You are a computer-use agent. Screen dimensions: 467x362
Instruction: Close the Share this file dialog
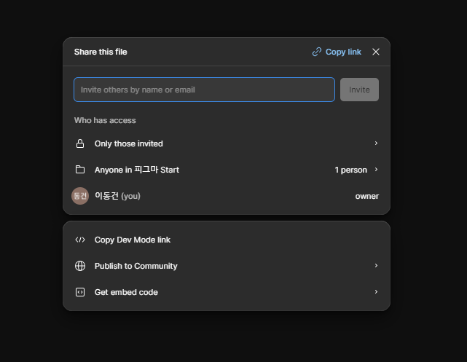pyautogui.click(x=376, y=52)
